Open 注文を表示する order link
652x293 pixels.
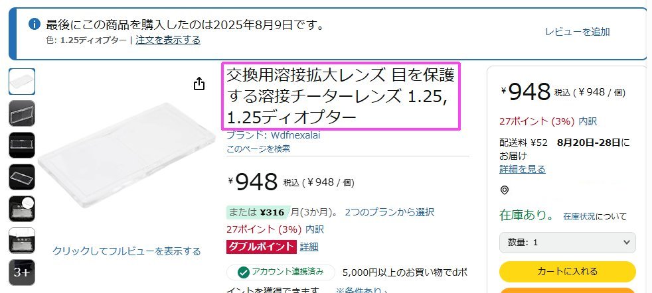tap(168, 40)
